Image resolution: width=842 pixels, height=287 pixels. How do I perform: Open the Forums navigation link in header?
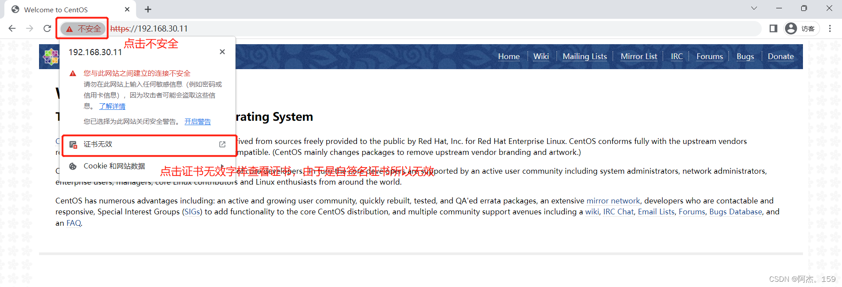click(x=710, y=56)
